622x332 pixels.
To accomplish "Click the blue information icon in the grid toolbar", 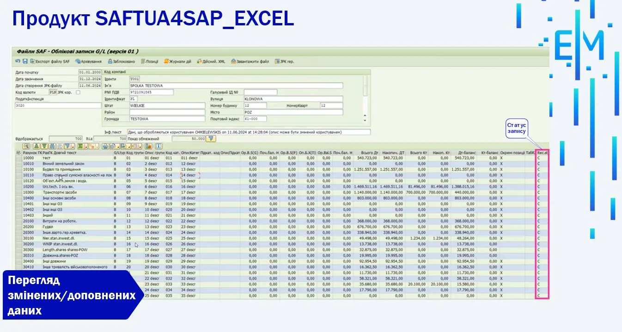I will [x=159, y=146].
